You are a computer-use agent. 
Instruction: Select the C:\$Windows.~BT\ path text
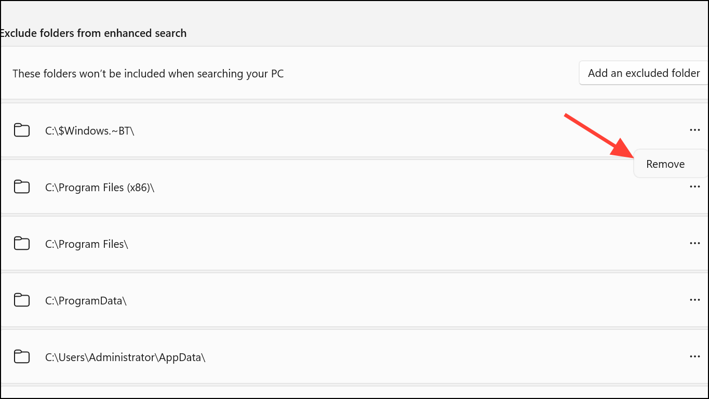click(x=90, y=131)
